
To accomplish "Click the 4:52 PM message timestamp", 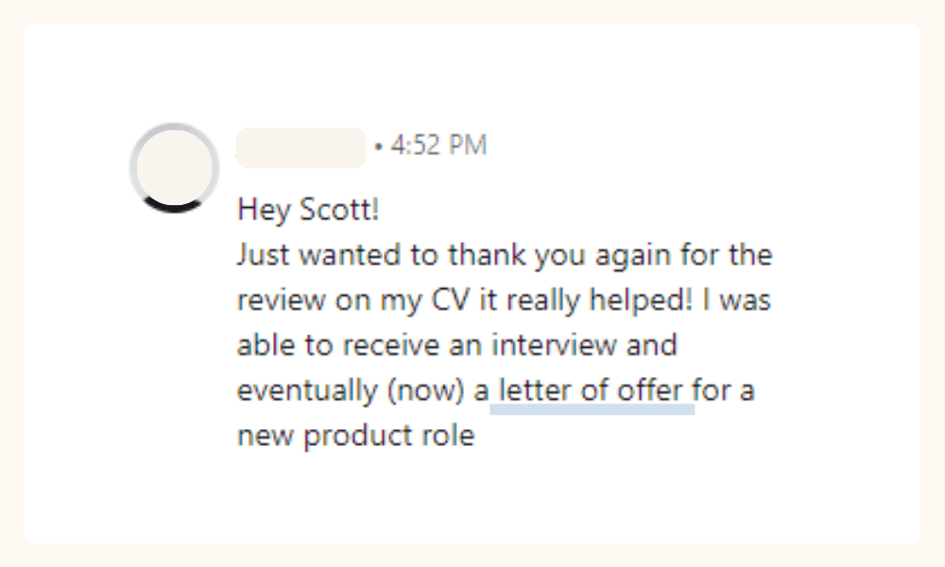I will [438, 146].
